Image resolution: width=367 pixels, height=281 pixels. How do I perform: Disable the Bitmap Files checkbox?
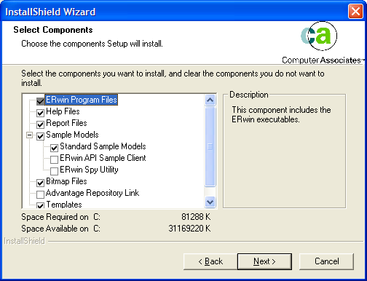point(40,183)
